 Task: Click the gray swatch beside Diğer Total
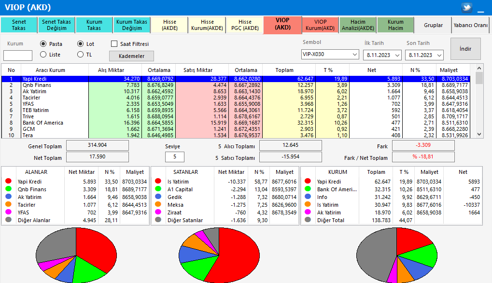308,220
